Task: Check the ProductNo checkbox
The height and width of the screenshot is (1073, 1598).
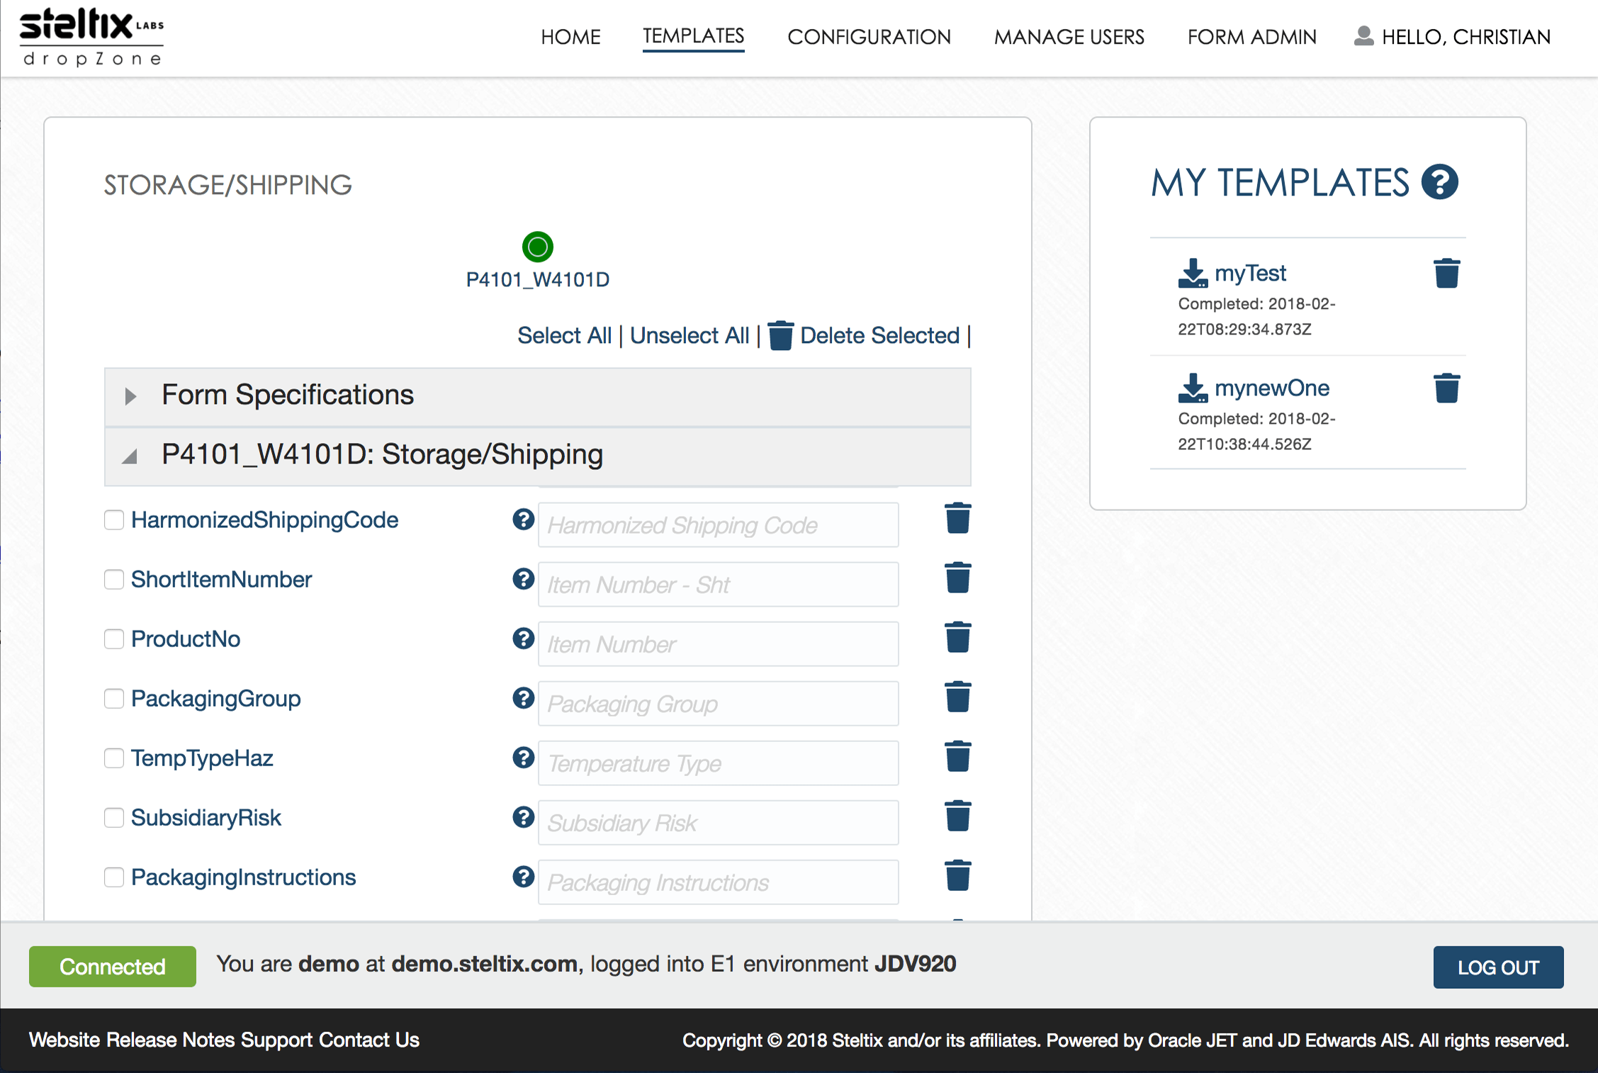Action: pos(114,639)
